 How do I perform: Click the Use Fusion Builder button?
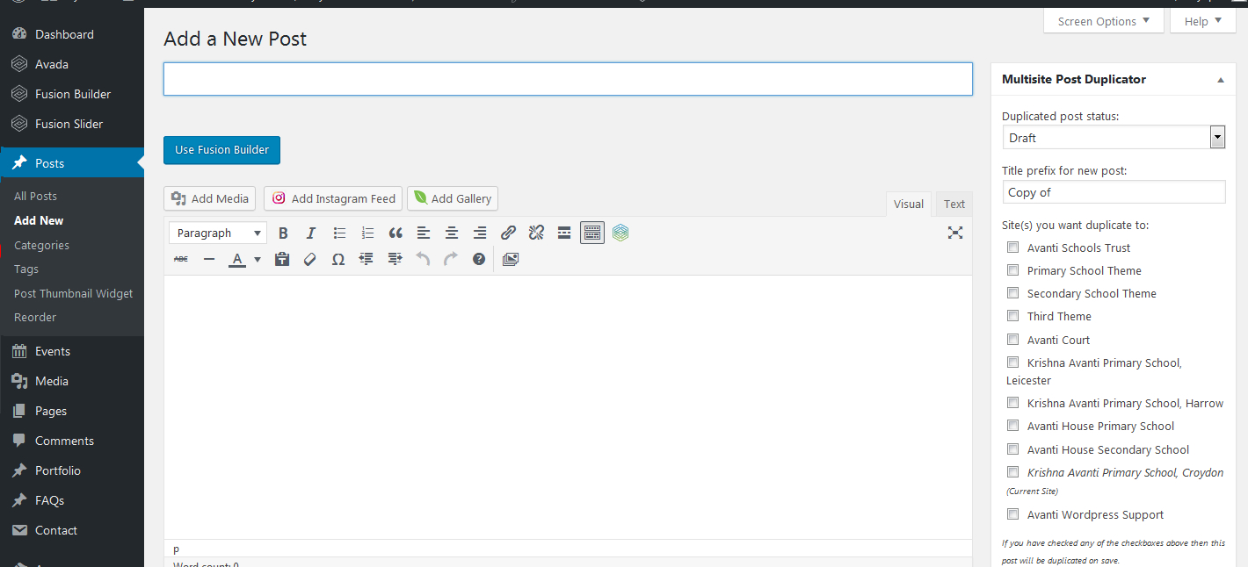coord(221,149)
